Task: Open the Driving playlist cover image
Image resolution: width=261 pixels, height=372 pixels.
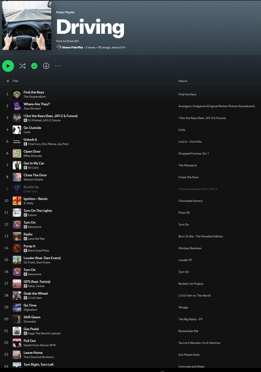Action: click(27, 25)
